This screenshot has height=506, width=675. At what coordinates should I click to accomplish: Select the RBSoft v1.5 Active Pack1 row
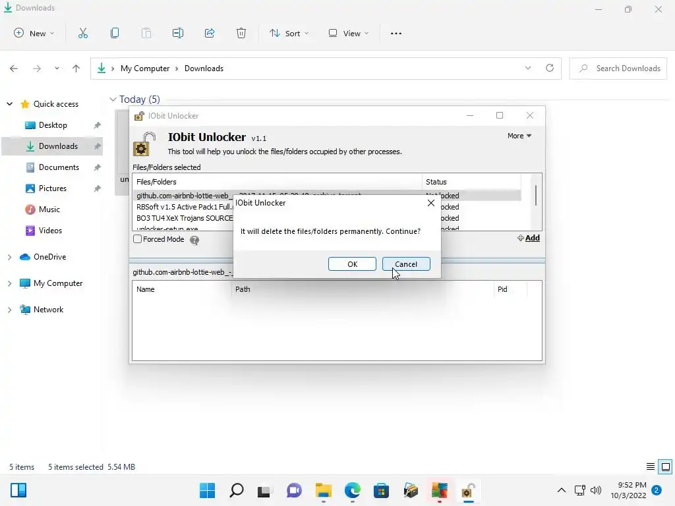185,207
